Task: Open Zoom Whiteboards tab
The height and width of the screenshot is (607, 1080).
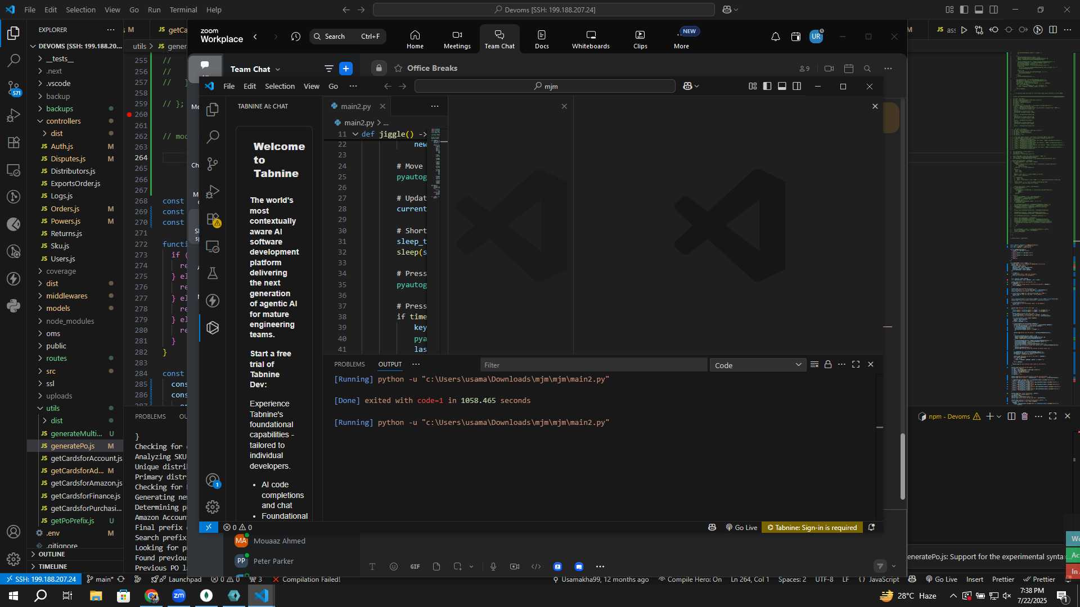Action: pos(591,39)
